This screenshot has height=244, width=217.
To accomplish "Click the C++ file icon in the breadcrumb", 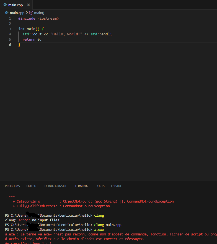I will [x=7, y=13].
